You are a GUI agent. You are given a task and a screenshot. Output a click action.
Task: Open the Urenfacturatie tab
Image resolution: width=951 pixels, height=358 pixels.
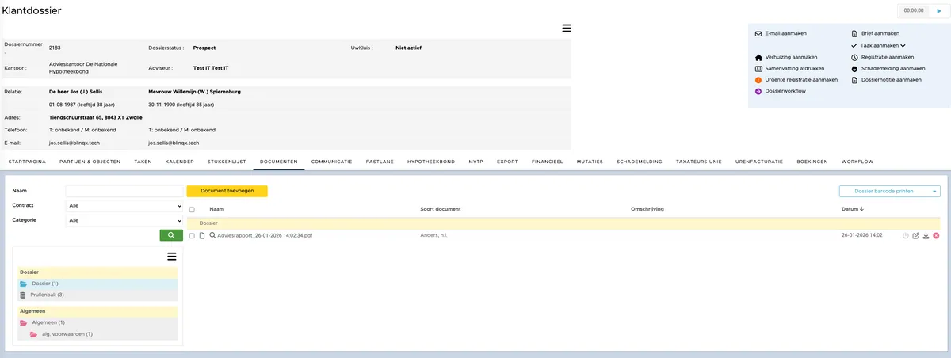759,162
